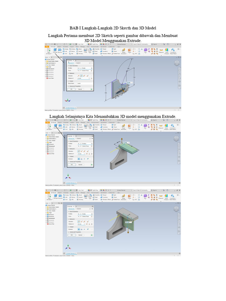Select the Hole tool in the second screenshot
226x301 pixels.
[x=86, y=126]
